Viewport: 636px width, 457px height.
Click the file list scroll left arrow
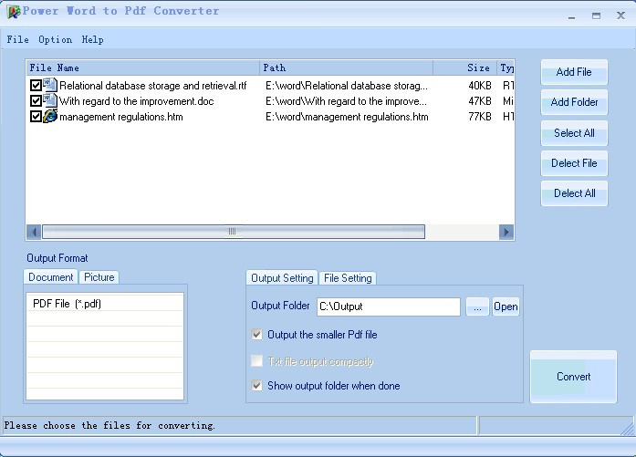coord(34,232)
